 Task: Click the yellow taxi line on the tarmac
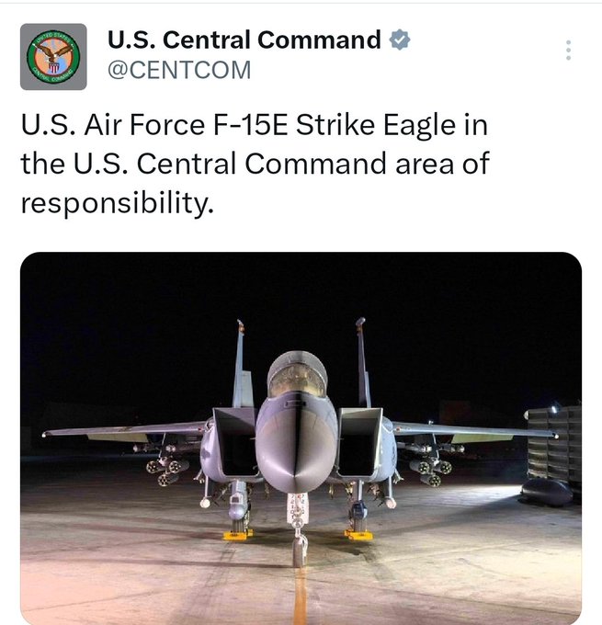[x=300, y=597]
